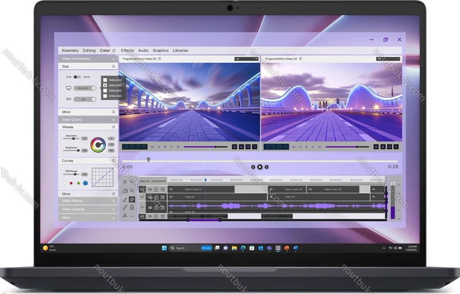Select the blue color swatch in Curves
460x294 pixels.
(x=85, y=183)
